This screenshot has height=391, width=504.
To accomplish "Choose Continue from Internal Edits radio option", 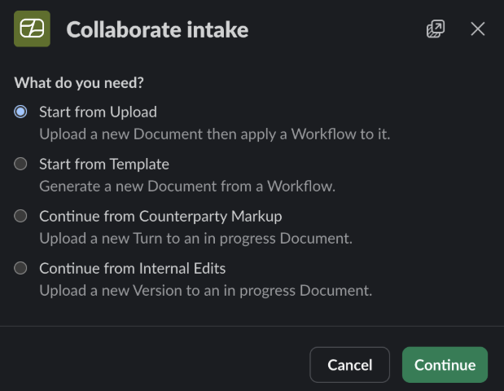I will 20,268.
